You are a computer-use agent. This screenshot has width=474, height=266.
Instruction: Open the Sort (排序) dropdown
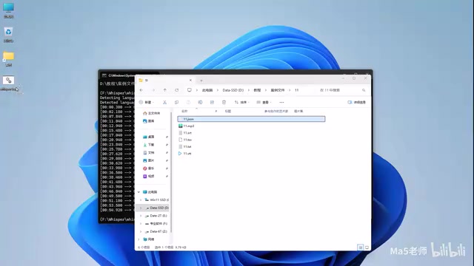click(242, 102)
